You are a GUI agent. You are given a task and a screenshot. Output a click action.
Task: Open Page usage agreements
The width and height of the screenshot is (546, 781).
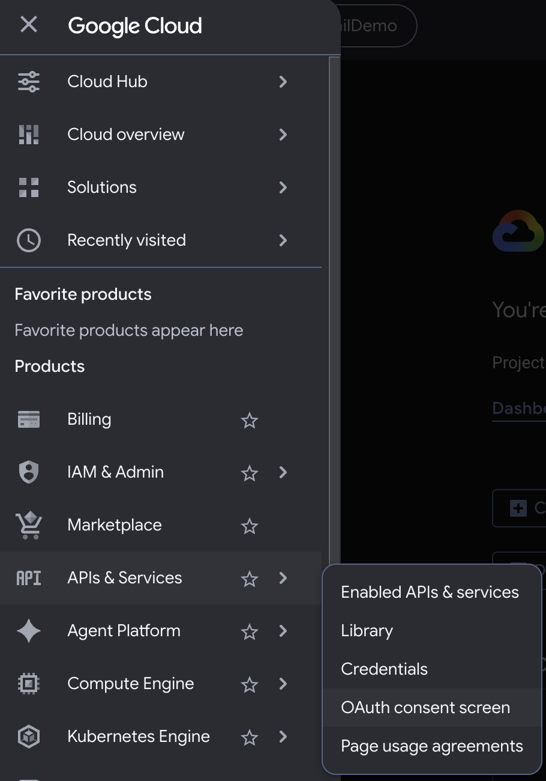(432, 746)
